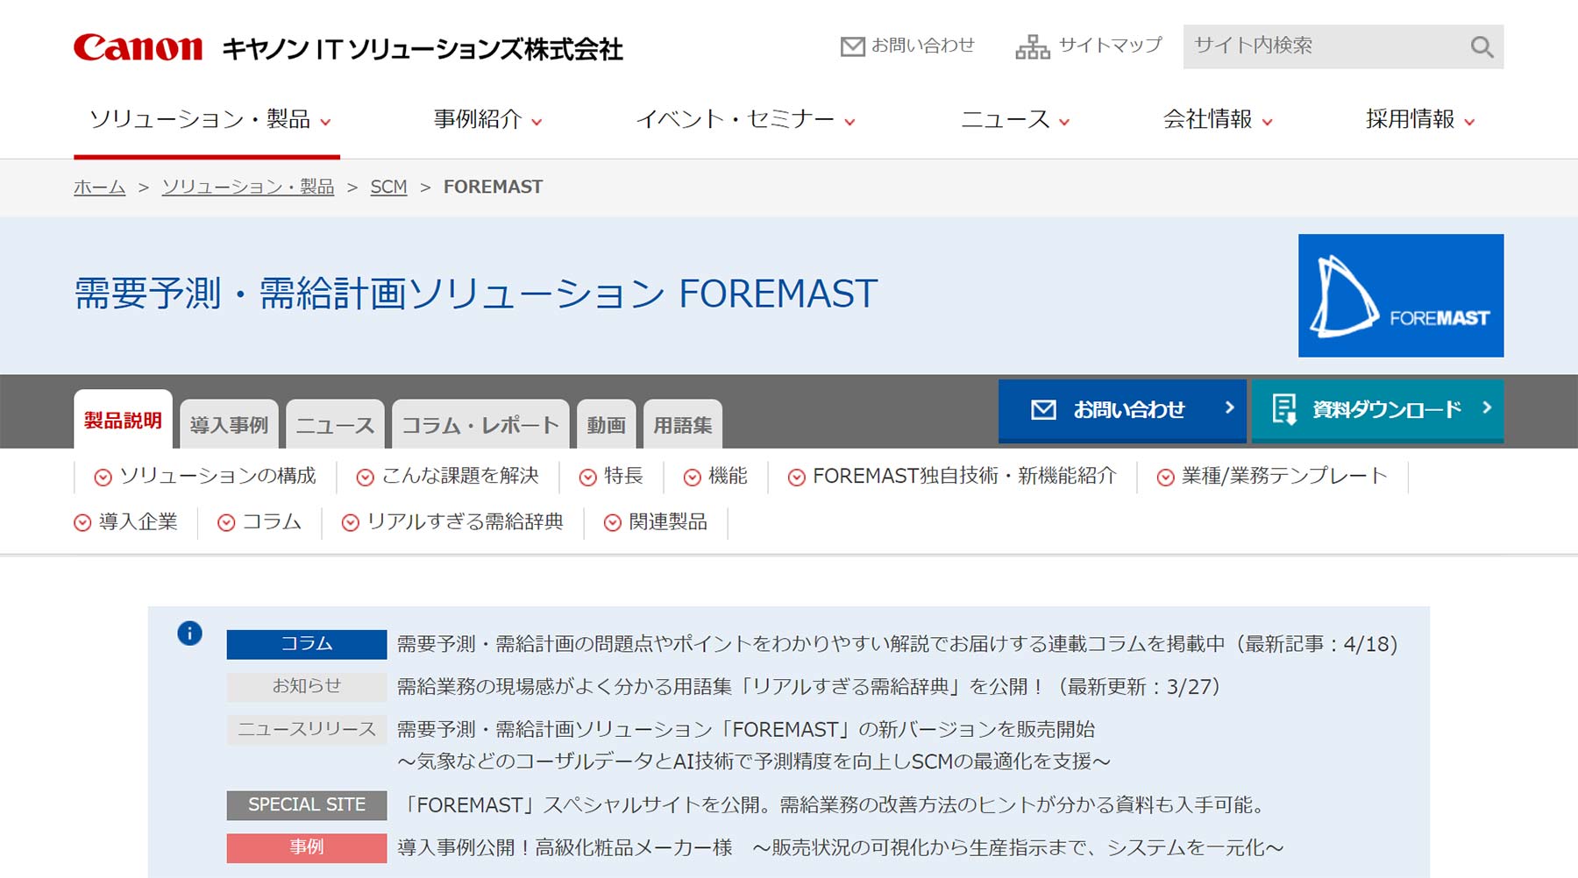Jump to FOREMAST独自技術・新機能紹介 section
1578x878 pixels.
click(964, 476)
